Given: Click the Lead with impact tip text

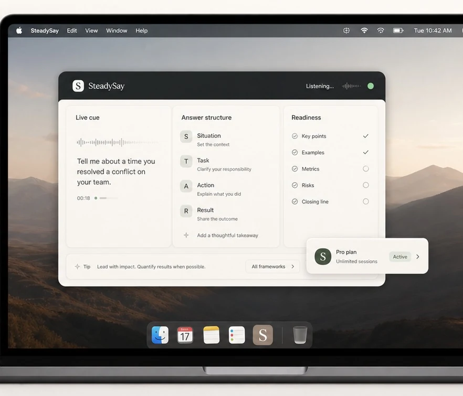Looking at the screenshot, I should click(x=151, y=267).
